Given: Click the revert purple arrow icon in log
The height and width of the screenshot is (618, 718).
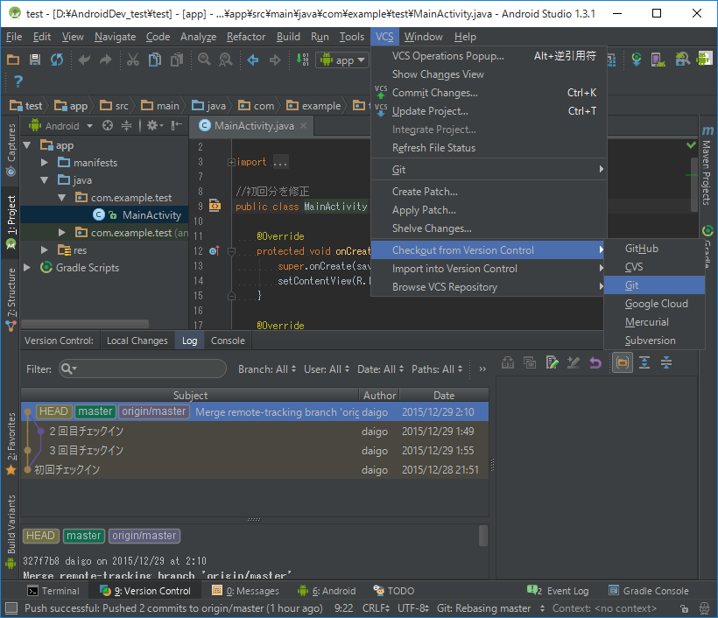Looking at the screenshot, I should pos(595,363).
